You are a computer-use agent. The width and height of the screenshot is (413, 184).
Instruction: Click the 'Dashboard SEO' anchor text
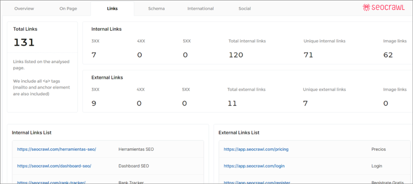(x=134, y=166)
